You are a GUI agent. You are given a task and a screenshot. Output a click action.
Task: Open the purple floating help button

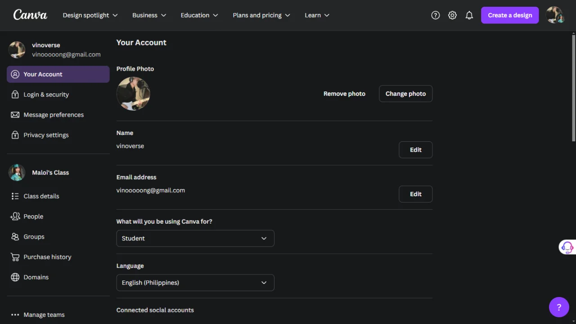559,307
